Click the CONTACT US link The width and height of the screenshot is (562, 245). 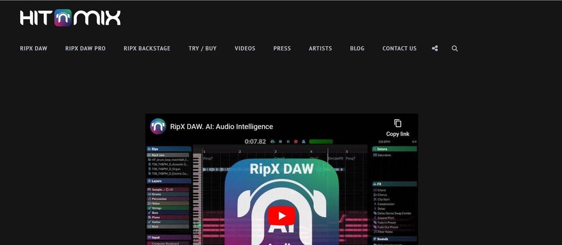399,48
